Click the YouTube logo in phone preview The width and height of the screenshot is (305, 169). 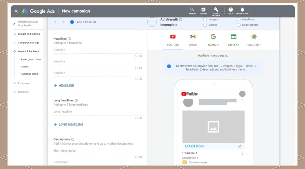point(190,94)
